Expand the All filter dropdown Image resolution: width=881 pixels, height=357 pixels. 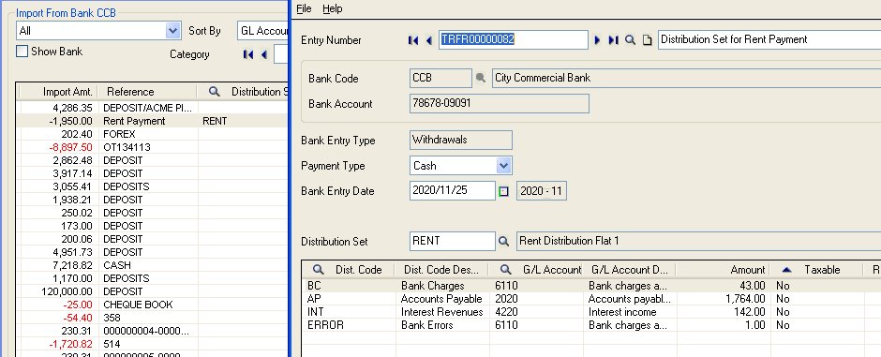[x=173, y=31]
